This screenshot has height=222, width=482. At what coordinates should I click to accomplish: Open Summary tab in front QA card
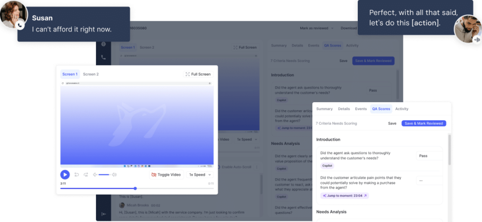[324, 109]
